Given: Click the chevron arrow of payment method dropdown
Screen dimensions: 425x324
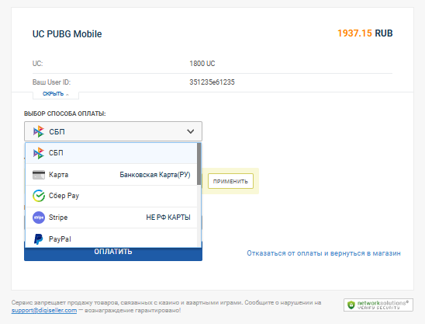Looking at the screenshot, I should (x=191, y=131).
